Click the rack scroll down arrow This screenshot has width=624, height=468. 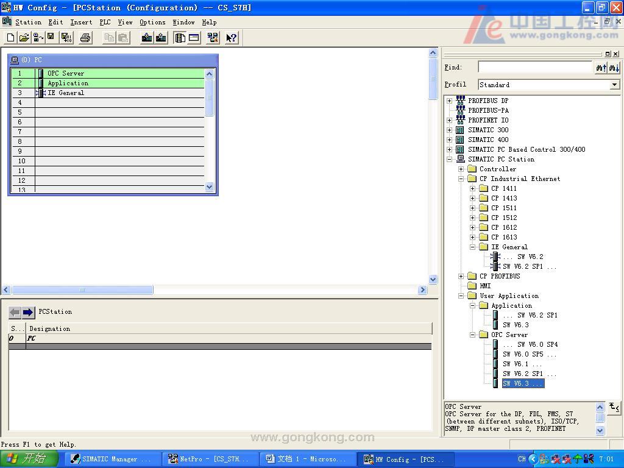tap(210, 187)
